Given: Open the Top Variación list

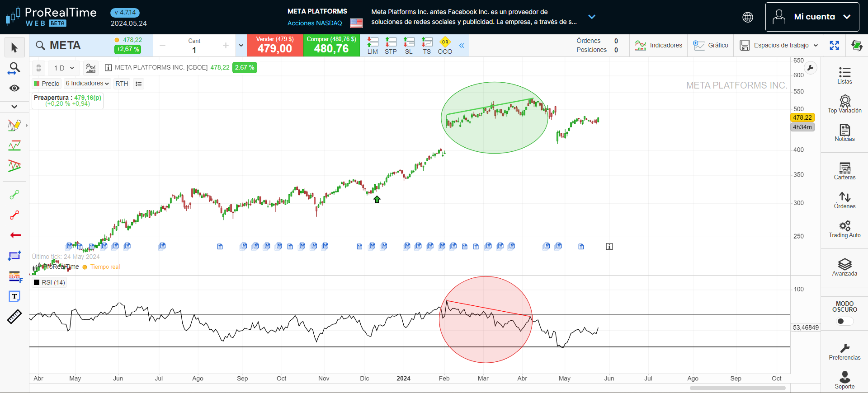Looking at the screenshot, I should pyautogui.click(x=844, y=104).
